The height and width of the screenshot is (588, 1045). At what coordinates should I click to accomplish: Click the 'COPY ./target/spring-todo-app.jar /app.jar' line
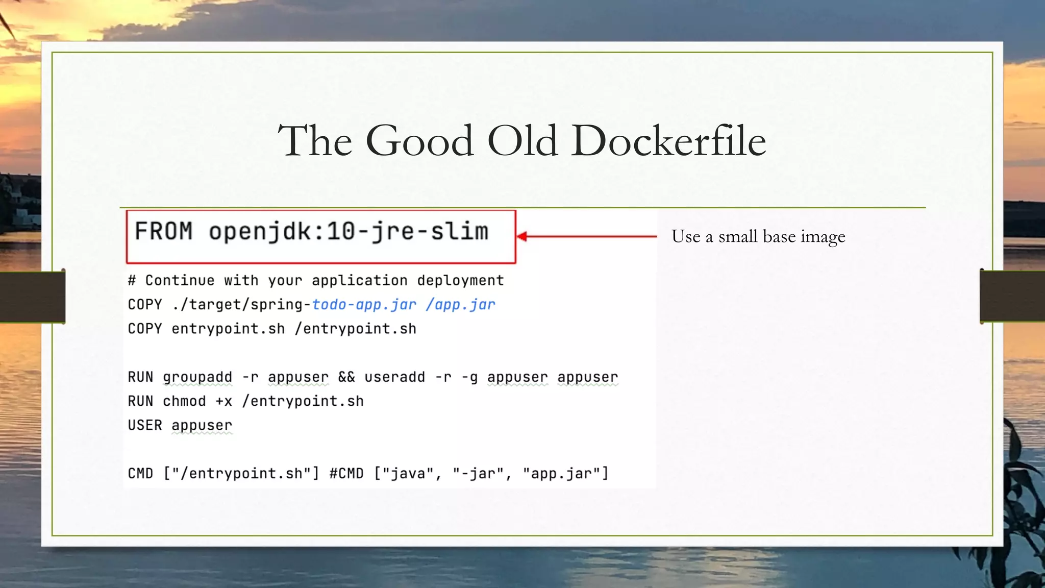click(311, 305)
